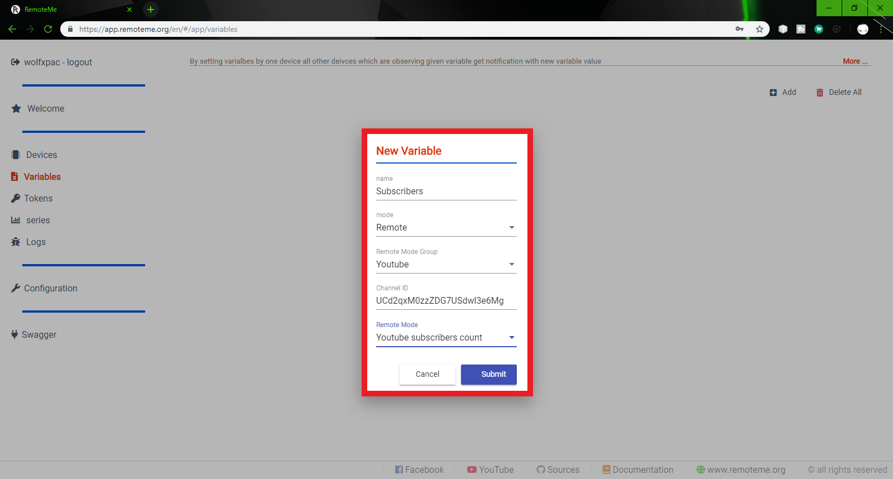Viewport: 893px width, 479px height.
Task: Cancel the New Variable dialog
Action: point(428,374)
